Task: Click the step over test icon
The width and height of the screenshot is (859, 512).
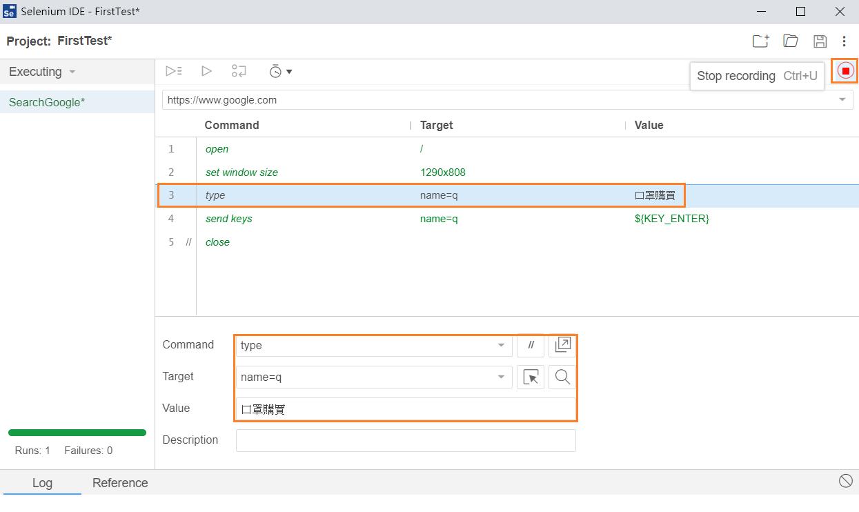Action: 239,71
